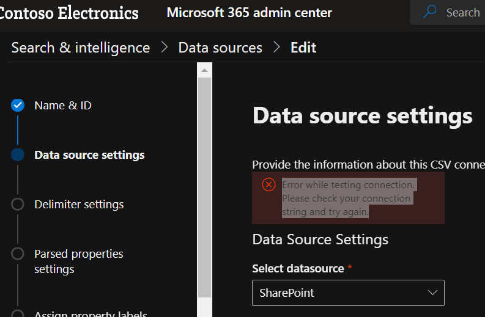Click the Edit breadcrumb item
Image resolution: width=485 pixels, height=317 pixels.
303,48
